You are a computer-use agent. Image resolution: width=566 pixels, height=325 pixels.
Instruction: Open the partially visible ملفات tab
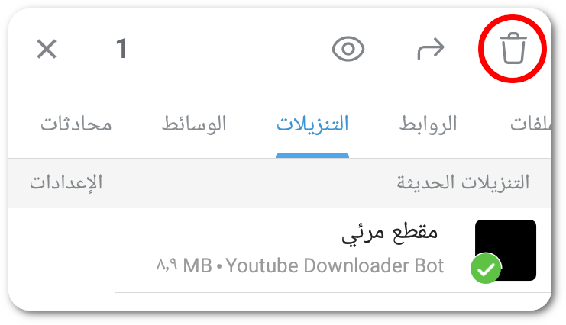531,124
